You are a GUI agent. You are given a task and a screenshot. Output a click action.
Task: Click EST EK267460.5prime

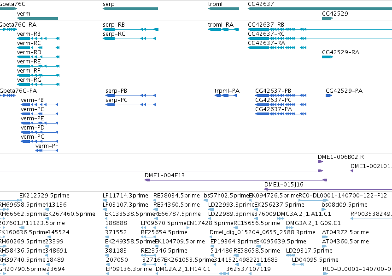pyautogui.click(x=70, y=214)
